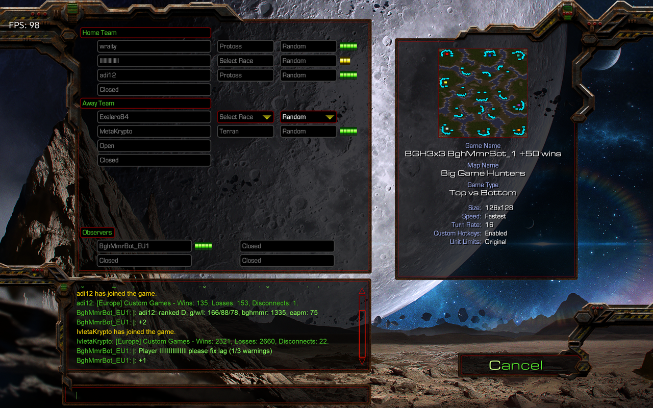Screen dimensions: 653x408
Task: Click the Away Team header
Action: [146, 103]
